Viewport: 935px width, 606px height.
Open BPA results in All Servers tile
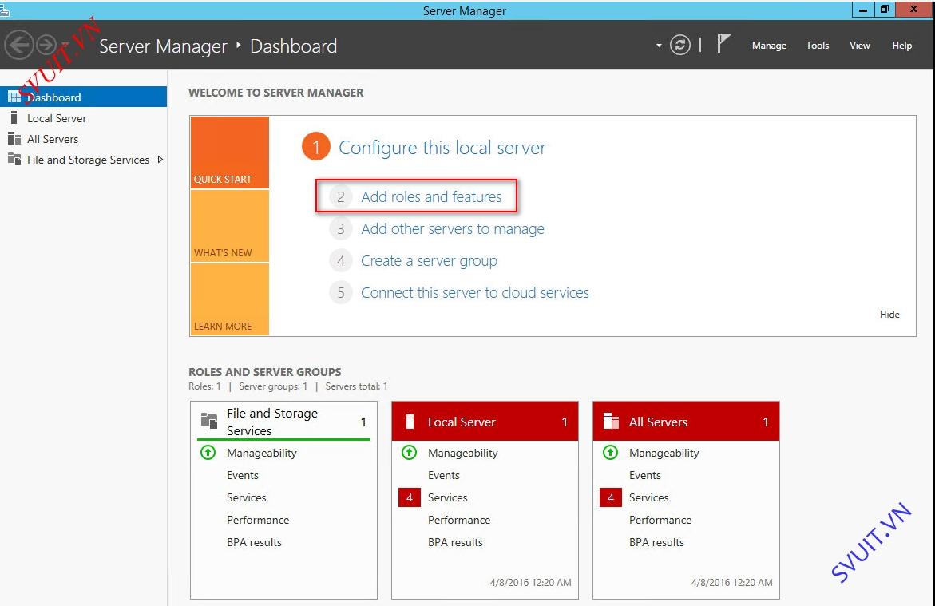pyautogui.click(x=656, y=542)
